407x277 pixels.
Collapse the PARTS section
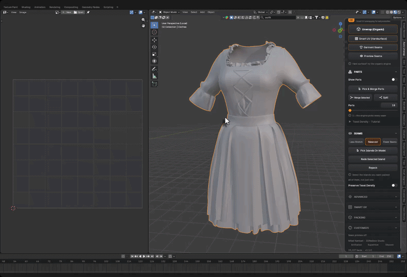tap(373, 72)
